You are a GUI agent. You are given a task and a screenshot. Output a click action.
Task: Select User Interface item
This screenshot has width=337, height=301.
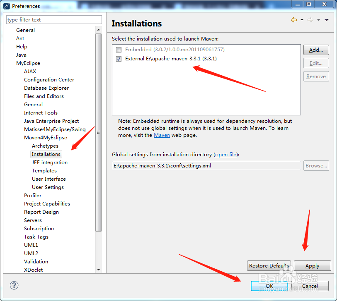pos(49,179)
